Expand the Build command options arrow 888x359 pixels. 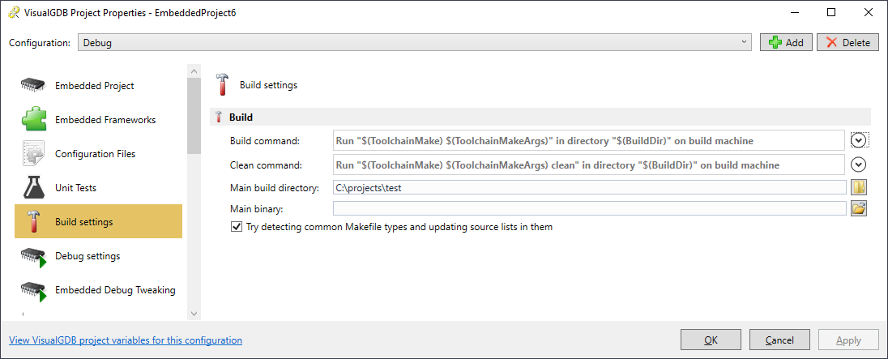(x=859, y=140)
